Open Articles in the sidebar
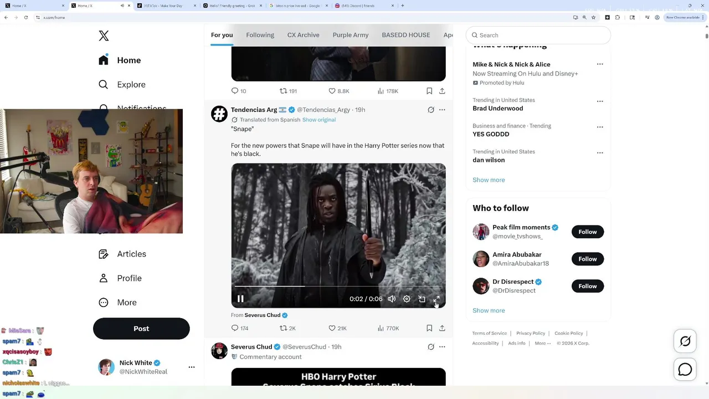709x399 pixels. tap(122, 254)
